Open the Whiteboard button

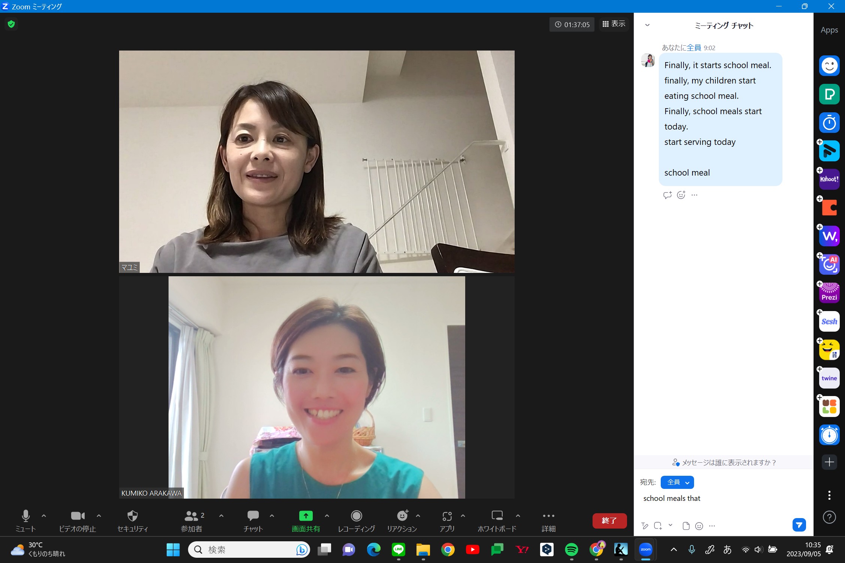(497, 521)
